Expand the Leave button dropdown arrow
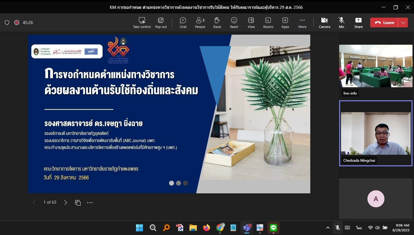Viewport: 414px width, 235px height. click(403, 22)
